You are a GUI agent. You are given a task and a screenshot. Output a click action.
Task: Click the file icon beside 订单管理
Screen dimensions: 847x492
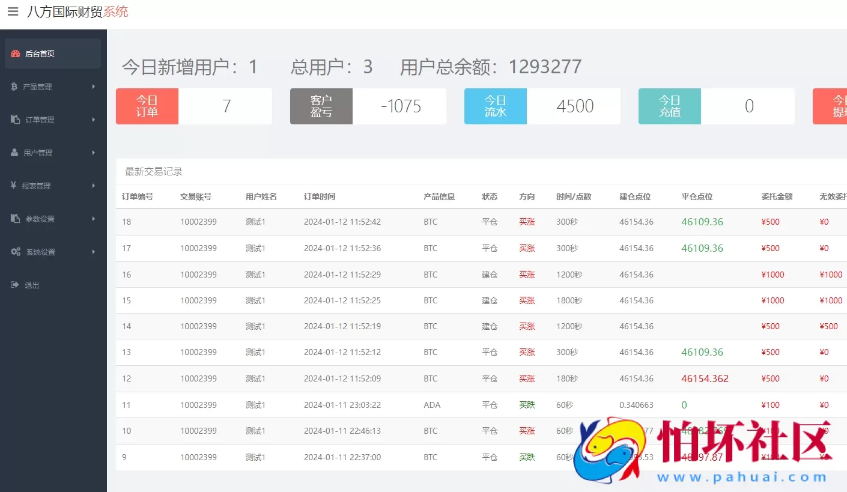pyautogui.click(x=14, y=120)
